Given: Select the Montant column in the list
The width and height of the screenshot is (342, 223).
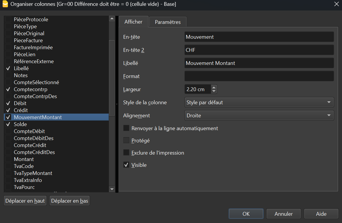Looking at the screenshot, I should (x=23, y=159).
